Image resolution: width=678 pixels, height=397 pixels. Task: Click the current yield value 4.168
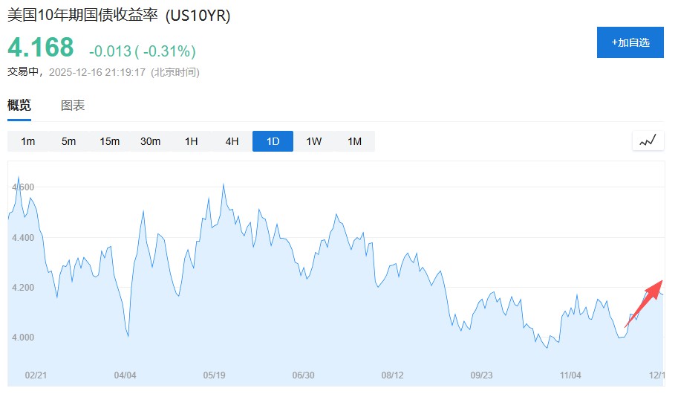click(x=41, y=48)
